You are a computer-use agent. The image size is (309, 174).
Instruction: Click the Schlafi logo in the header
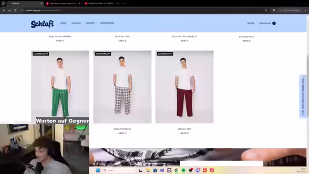point(42,24)
